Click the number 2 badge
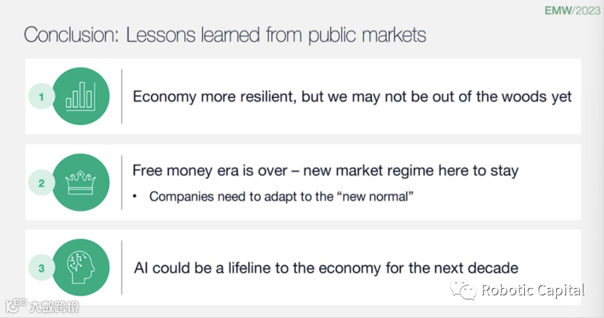Image resolution: width=604 pixels, height=318 pixels. click(41, 182)
